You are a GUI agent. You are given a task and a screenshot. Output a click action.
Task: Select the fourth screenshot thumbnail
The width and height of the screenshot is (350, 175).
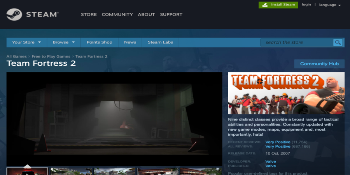[x=157, y=171]
